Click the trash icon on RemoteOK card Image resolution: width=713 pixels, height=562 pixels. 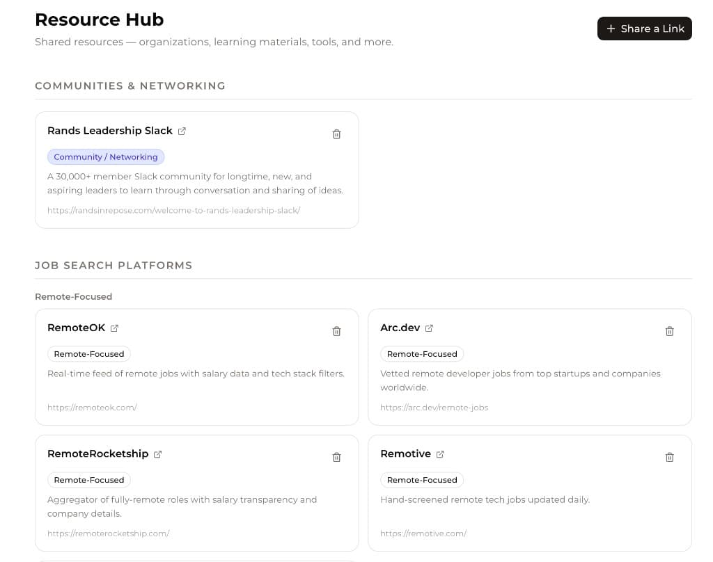pos(336,331)
